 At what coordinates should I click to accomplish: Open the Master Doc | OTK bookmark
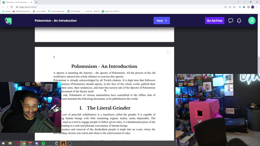point(111,11)
